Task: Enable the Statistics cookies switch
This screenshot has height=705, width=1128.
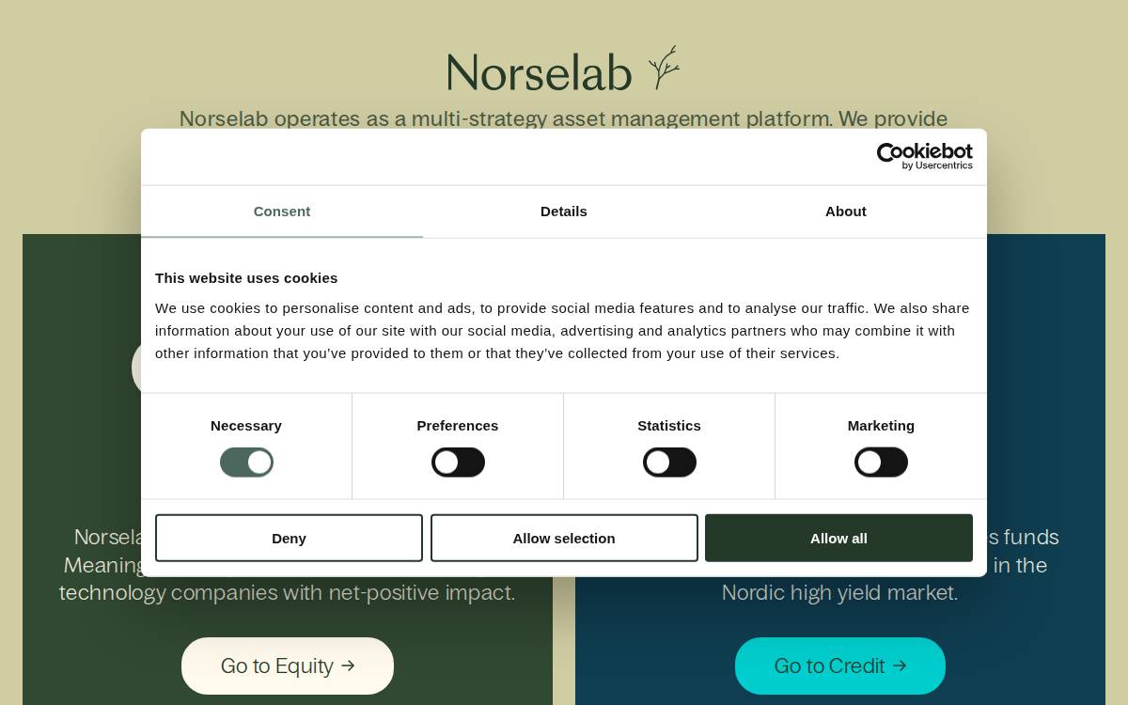Action: (x=669, y=462)
